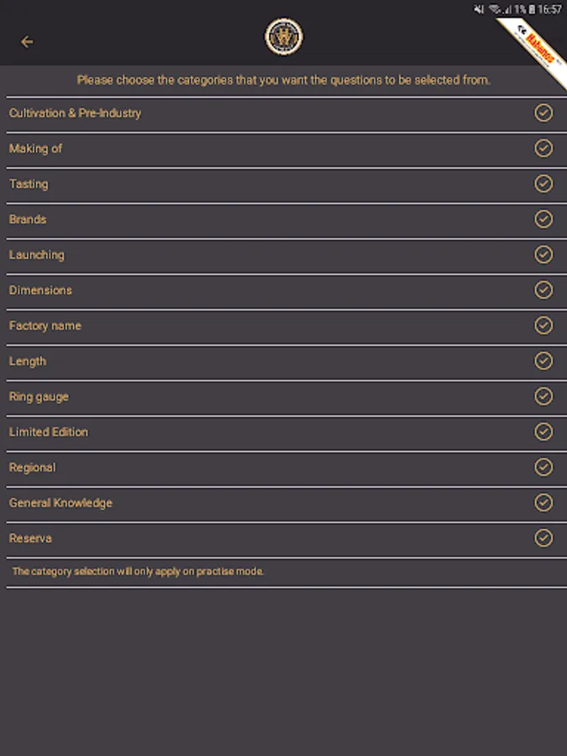Uncheck the Launching checkmark circle
The width and height of the screenshot is (567, 756).
point(543,255)
